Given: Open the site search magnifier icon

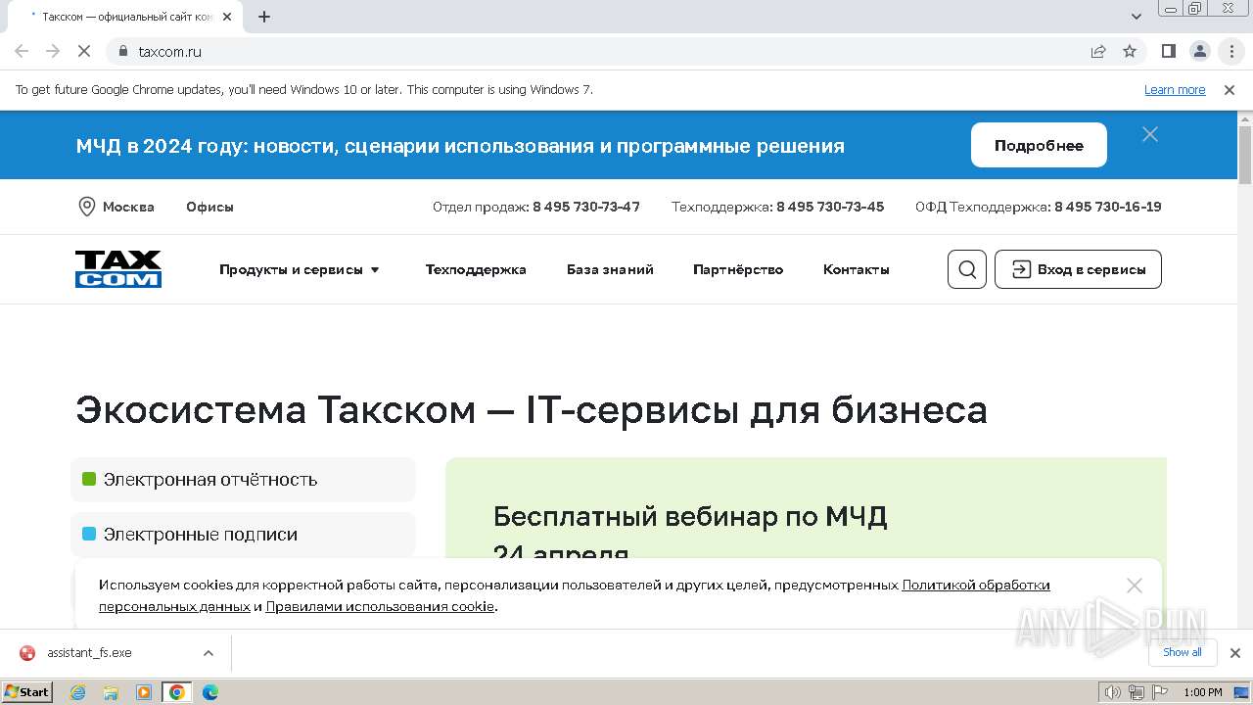Looking at the screenshot, I should pyautogui.click(x=967, y=269).
